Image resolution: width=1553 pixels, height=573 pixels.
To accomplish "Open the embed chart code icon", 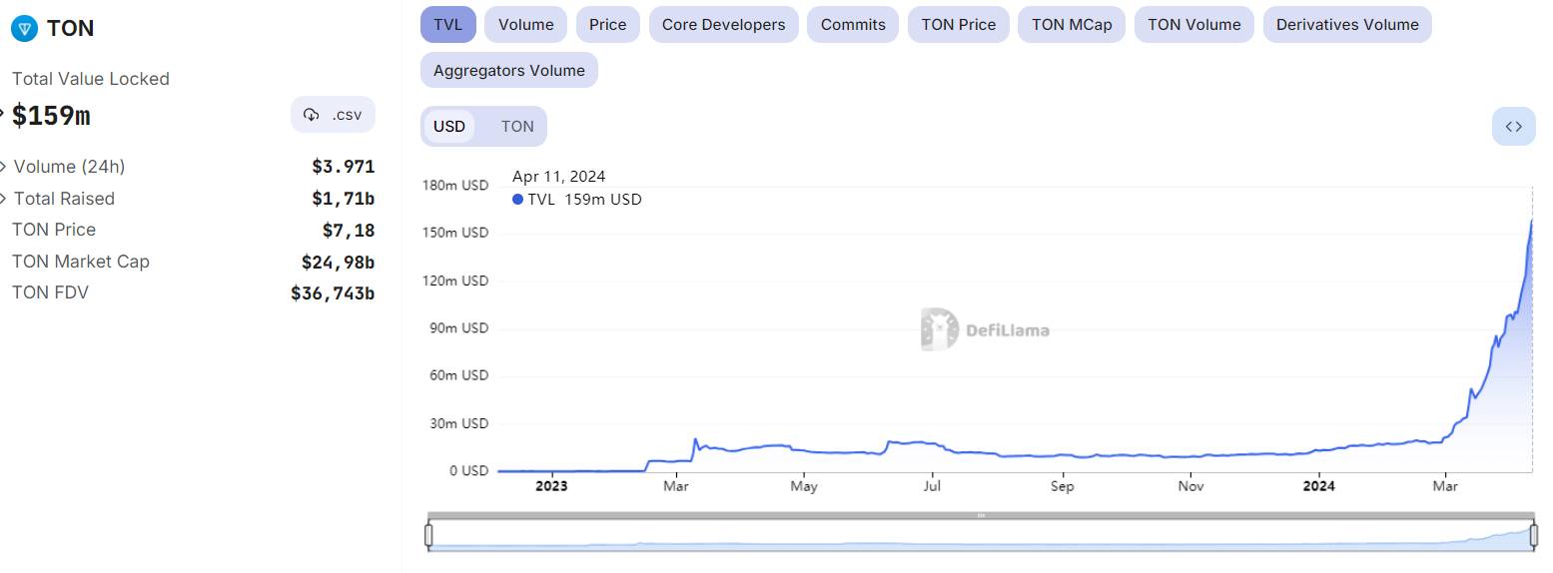I will coord(1513,126).
